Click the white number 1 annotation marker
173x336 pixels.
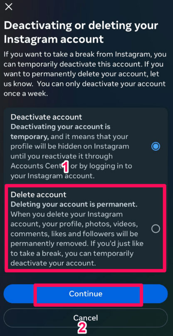point(66,167)
